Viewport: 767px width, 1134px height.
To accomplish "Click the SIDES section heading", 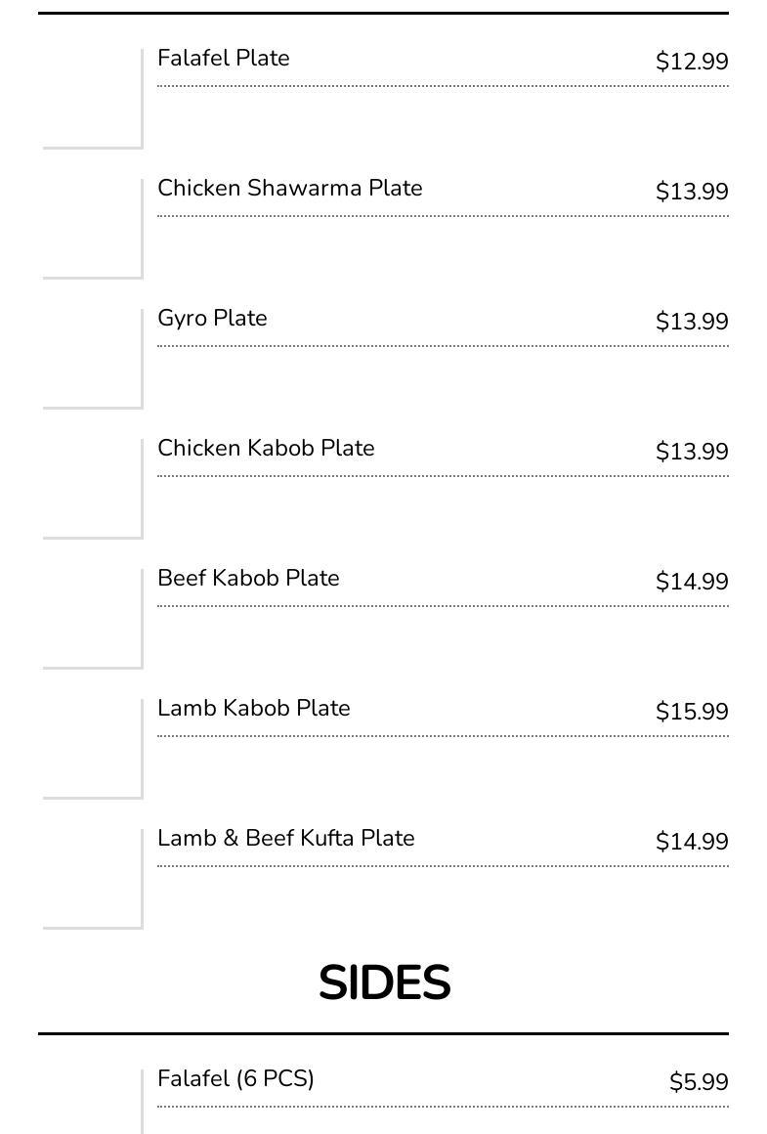I will [384, 982].
